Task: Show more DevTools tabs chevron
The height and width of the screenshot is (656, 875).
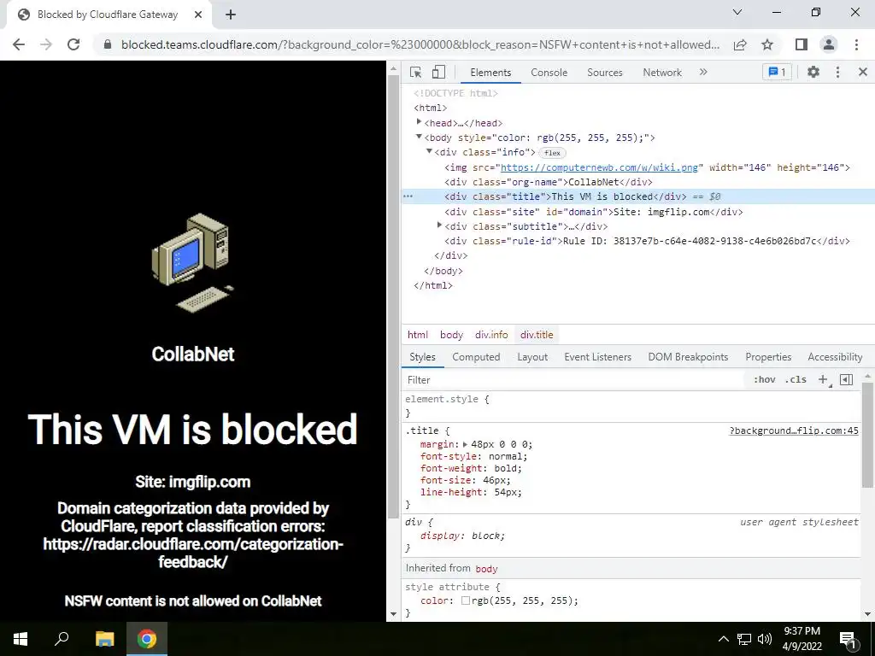Action: click(703, 72)
